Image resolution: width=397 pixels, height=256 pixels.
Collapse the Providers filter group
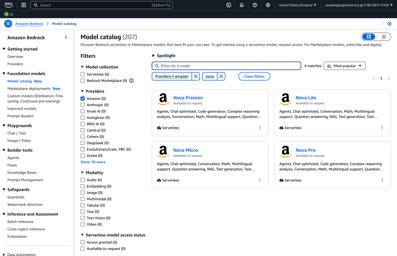(93, 91)
